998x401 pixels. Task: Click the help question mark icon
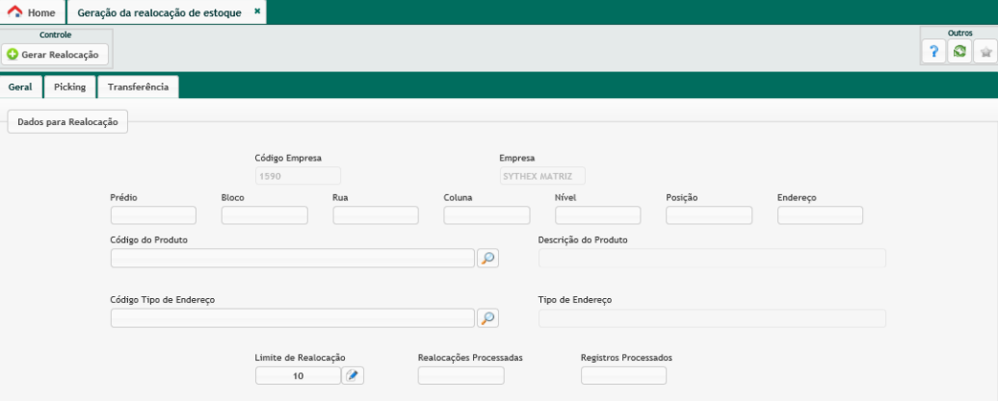pyautogui.click(x=932, y=52)
